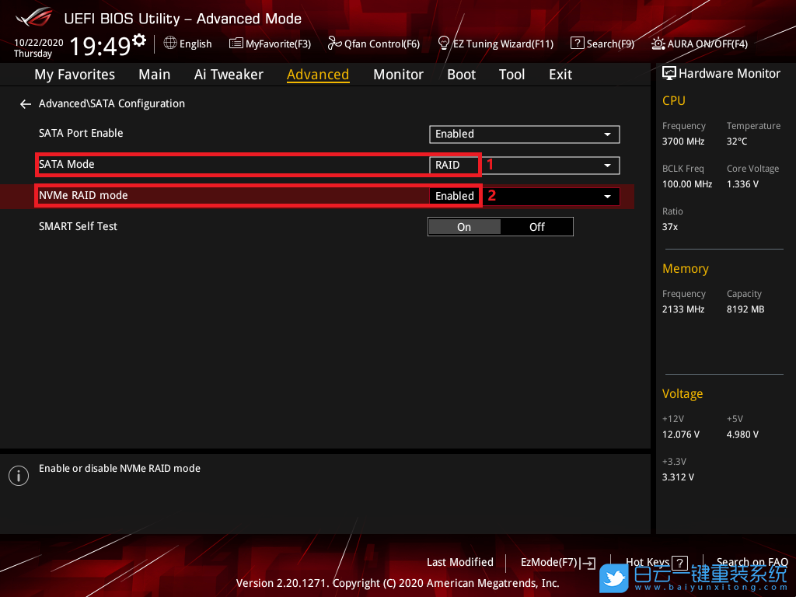Open the English language globe selector
This screenshot has width=796, height=597.
187,44
